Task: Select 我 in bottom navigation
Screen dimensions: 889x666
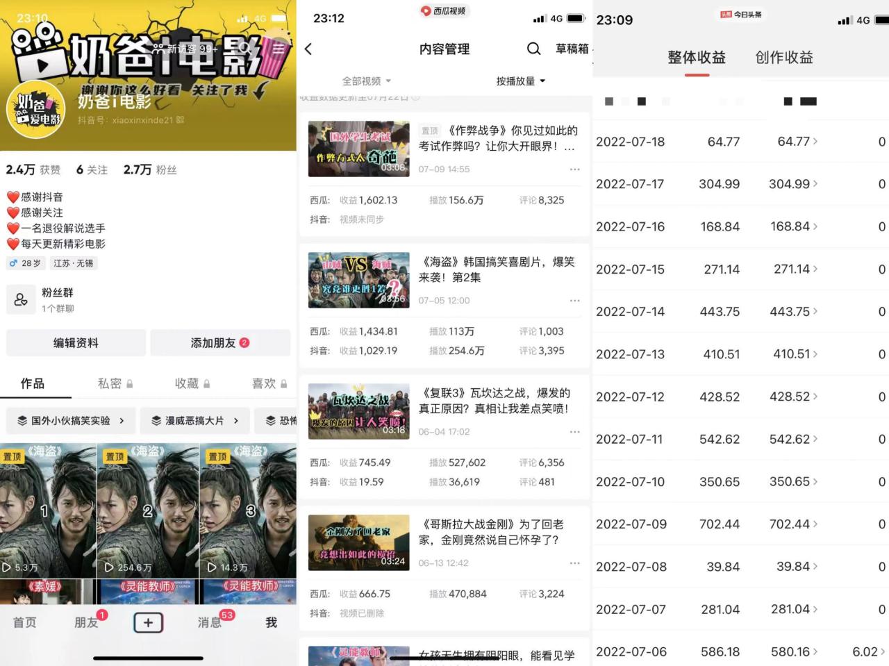Action: 272,622
